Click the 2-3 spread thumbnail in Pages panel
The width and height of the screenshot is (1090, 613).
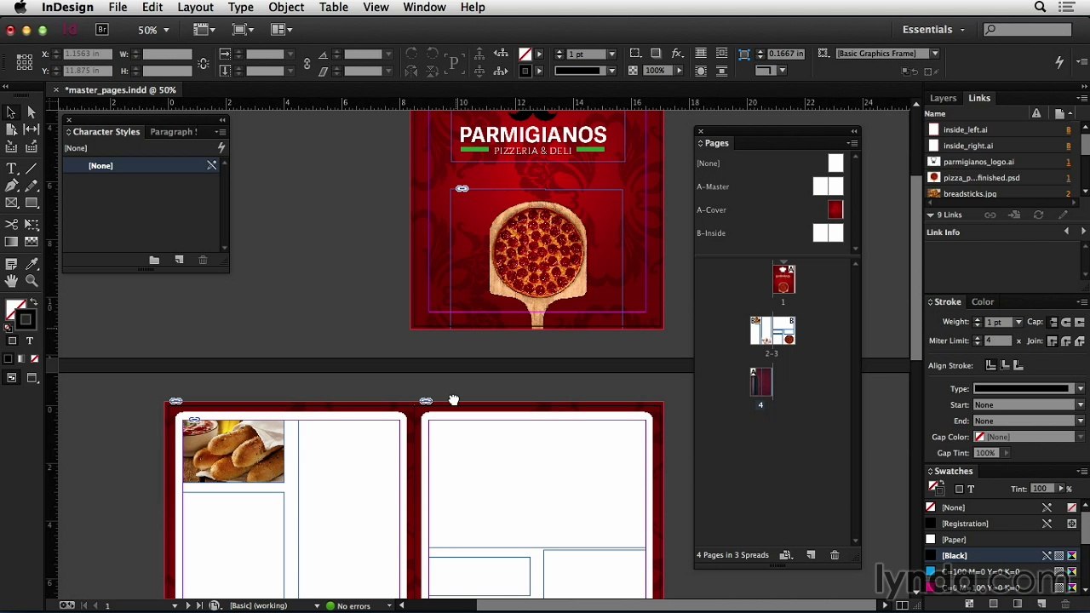[772, 330]
